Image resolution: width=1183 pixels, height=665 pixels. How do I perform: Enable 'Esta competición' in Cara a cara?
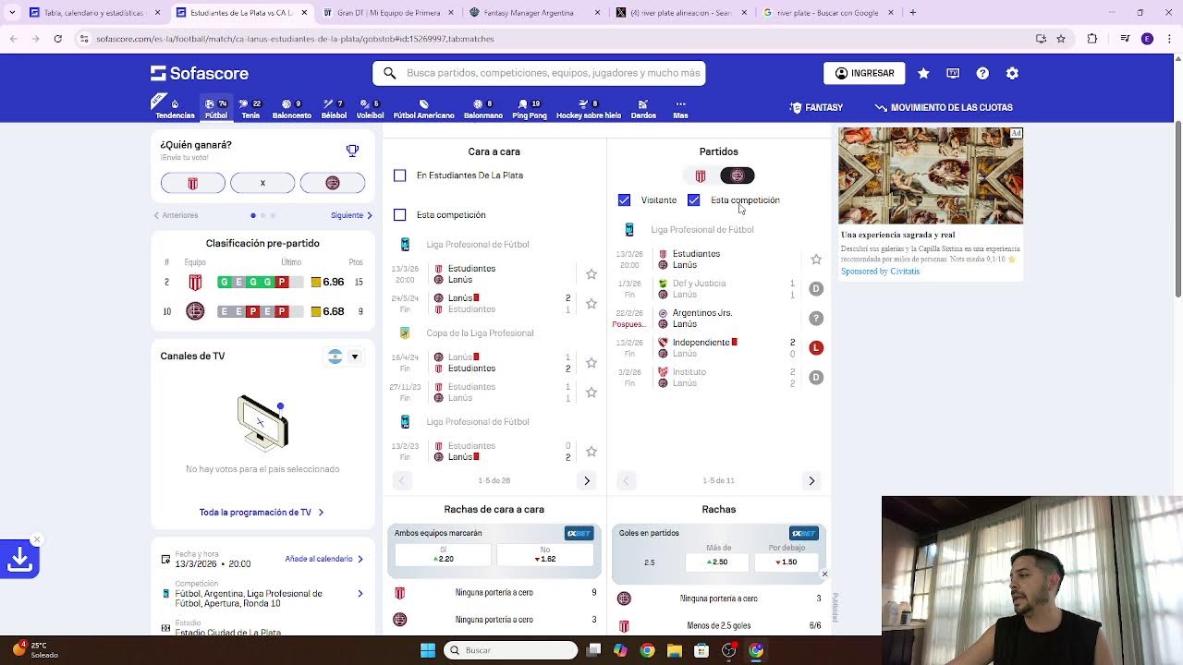[x=399, y=215]
